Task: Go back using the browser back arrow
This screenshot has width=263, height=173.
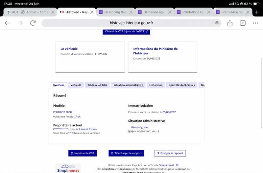Action: [x=7, y=23]
